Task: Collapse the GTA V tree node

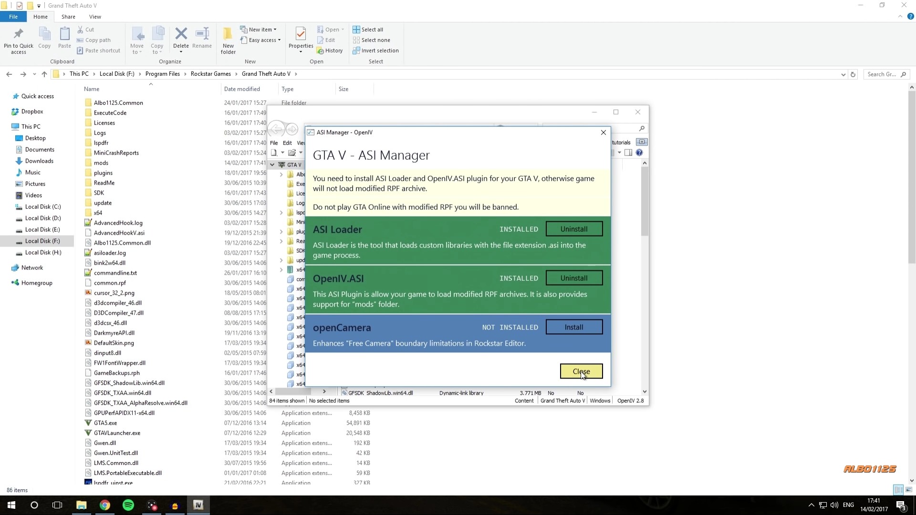Action: point(272,165)
